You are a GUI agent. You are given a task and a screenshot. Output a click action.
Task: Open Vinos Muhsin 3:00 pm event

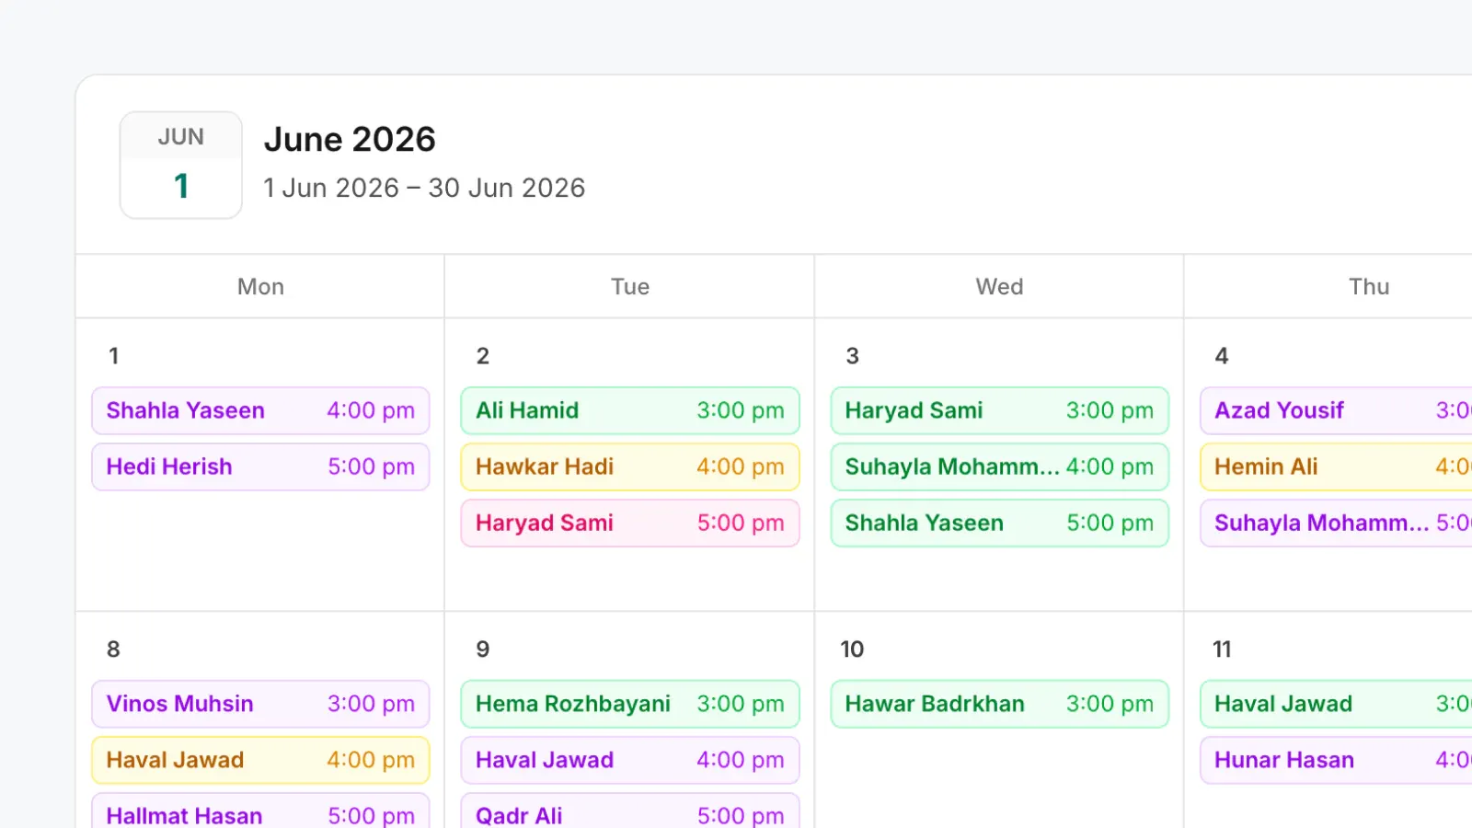coord(260,704)
